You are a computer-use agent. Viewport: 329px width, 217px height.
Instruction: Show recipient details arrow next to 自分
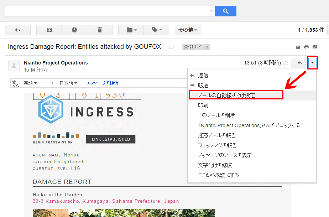(45, 70)
